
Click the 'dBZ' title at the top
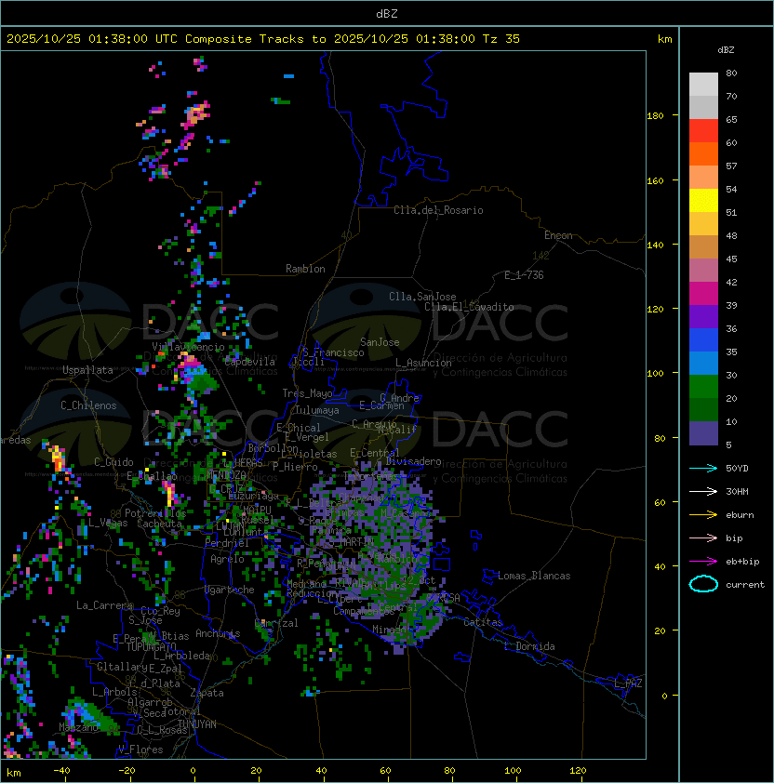[x=387, y=13]
